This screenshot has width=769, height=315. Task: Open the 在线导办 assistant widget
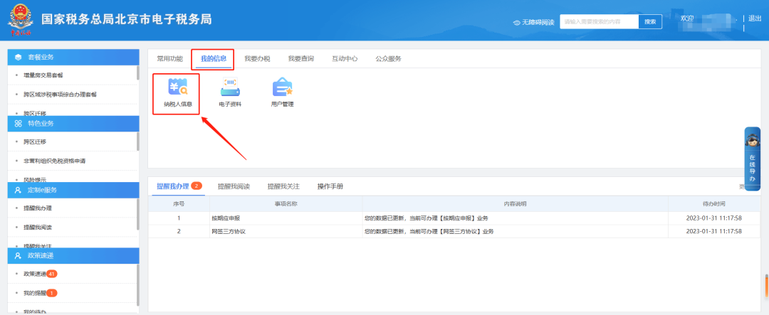pyautogui.click(x=753, y=159)
